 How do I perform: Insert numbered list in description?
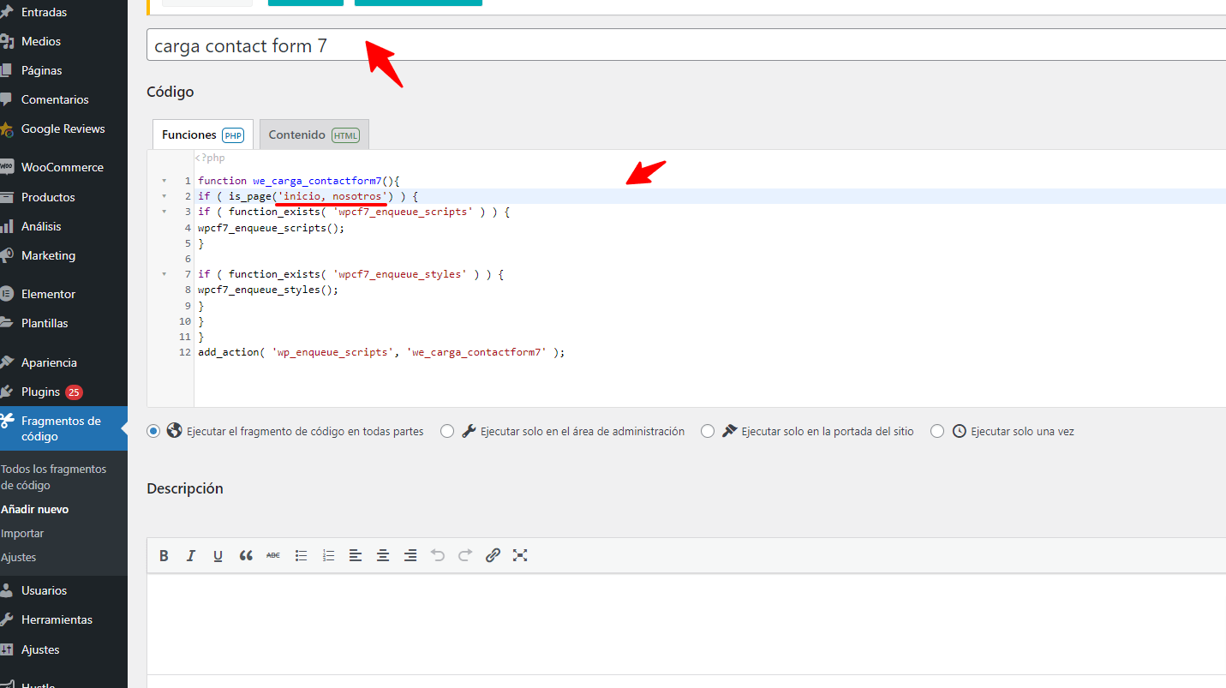[x=328, y=555]
